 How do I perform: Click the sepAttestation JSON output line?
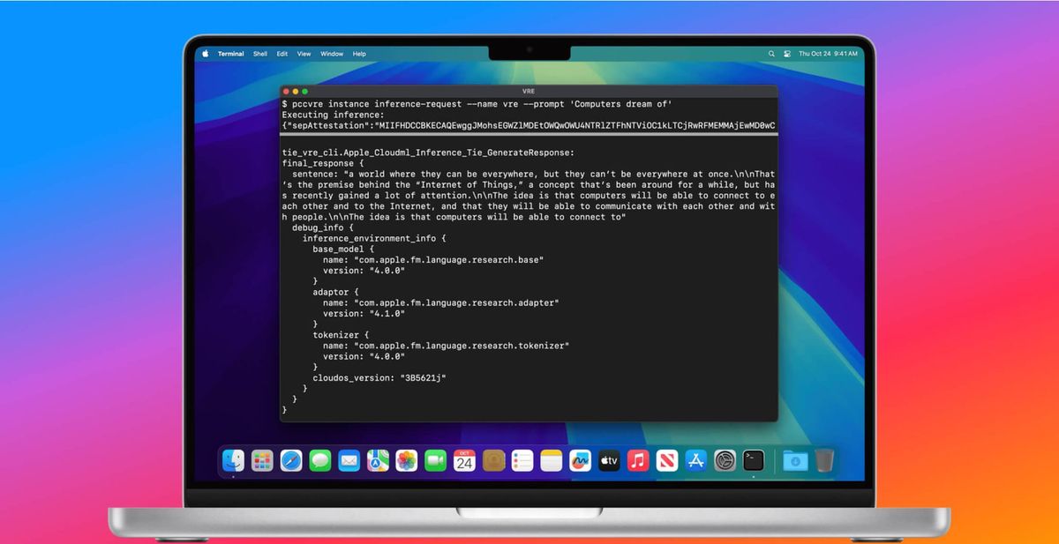(529, 125)
